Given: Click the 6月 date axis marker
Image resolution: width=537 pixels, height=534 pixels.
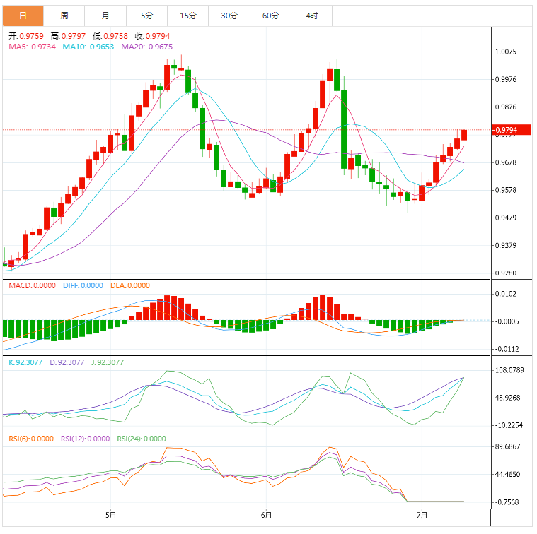Looking at the screenshot, I should [266, 515].
